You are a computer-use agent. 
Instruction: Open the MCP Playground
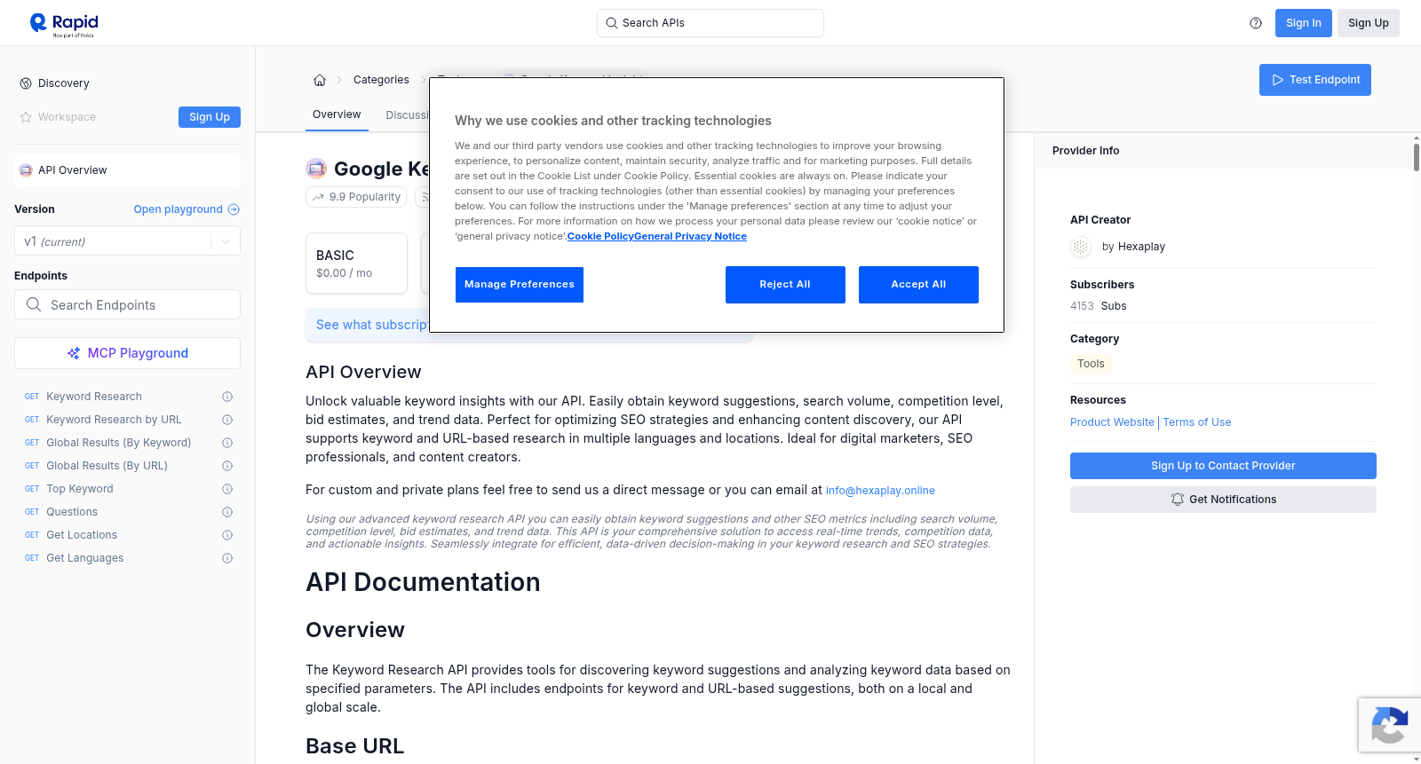pyautogui.click(x=127, y=353)
